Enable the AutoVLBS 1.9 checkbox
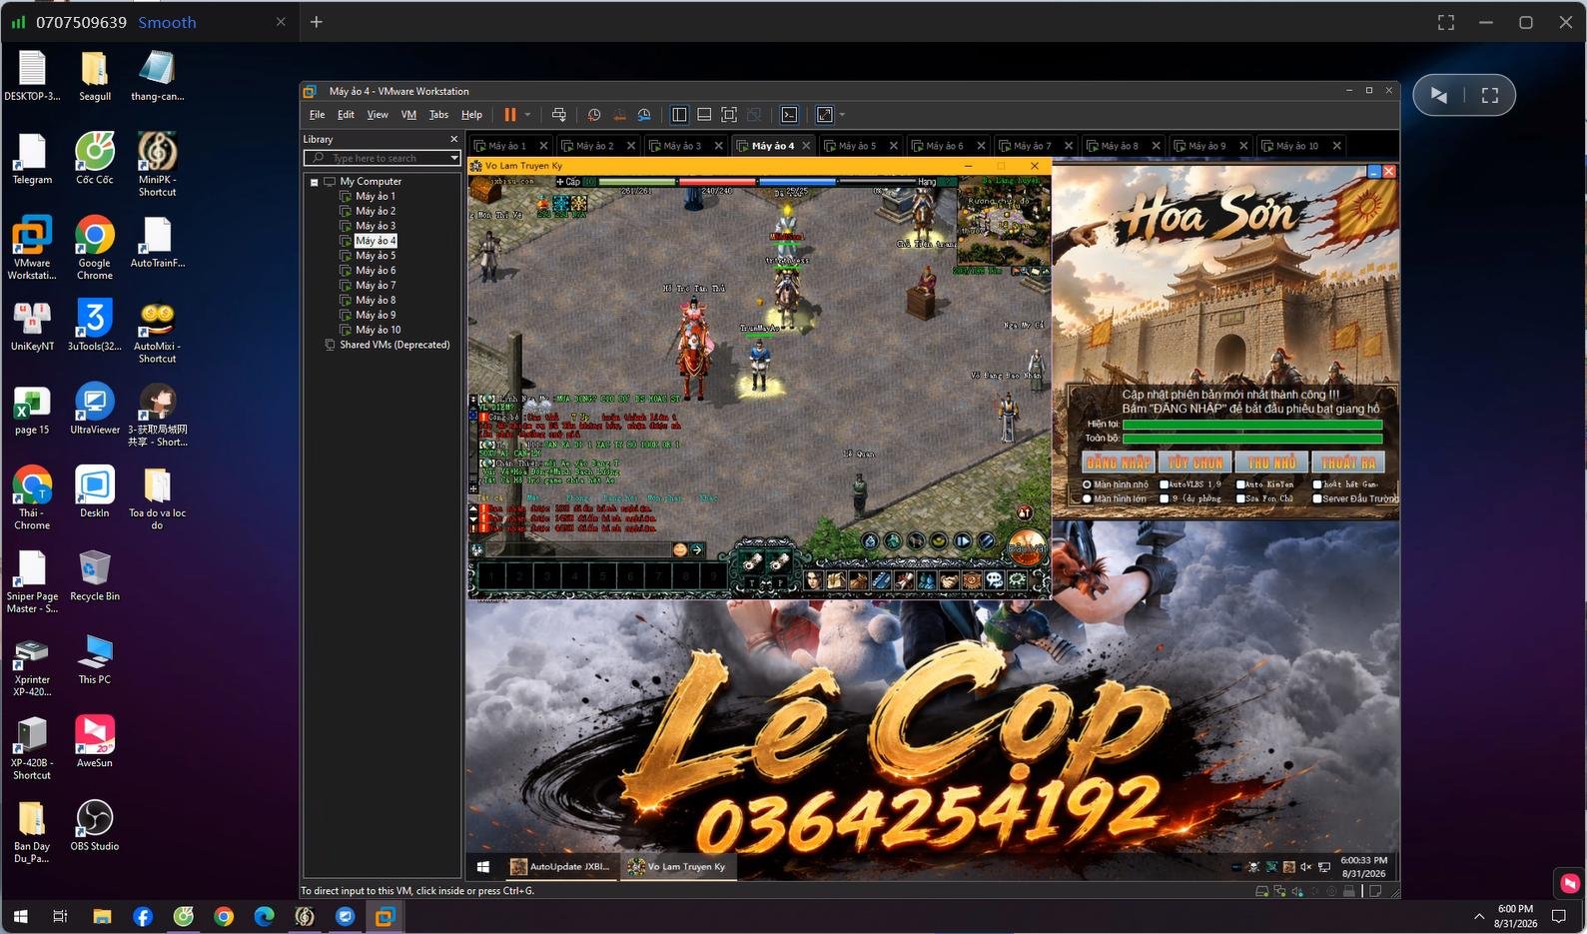The image size is (1587, 934). click(1165, 484)
